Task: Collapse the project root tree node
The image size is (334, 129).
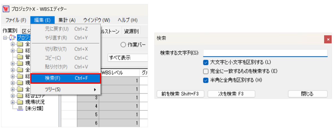Action: [x=5, y=38]
